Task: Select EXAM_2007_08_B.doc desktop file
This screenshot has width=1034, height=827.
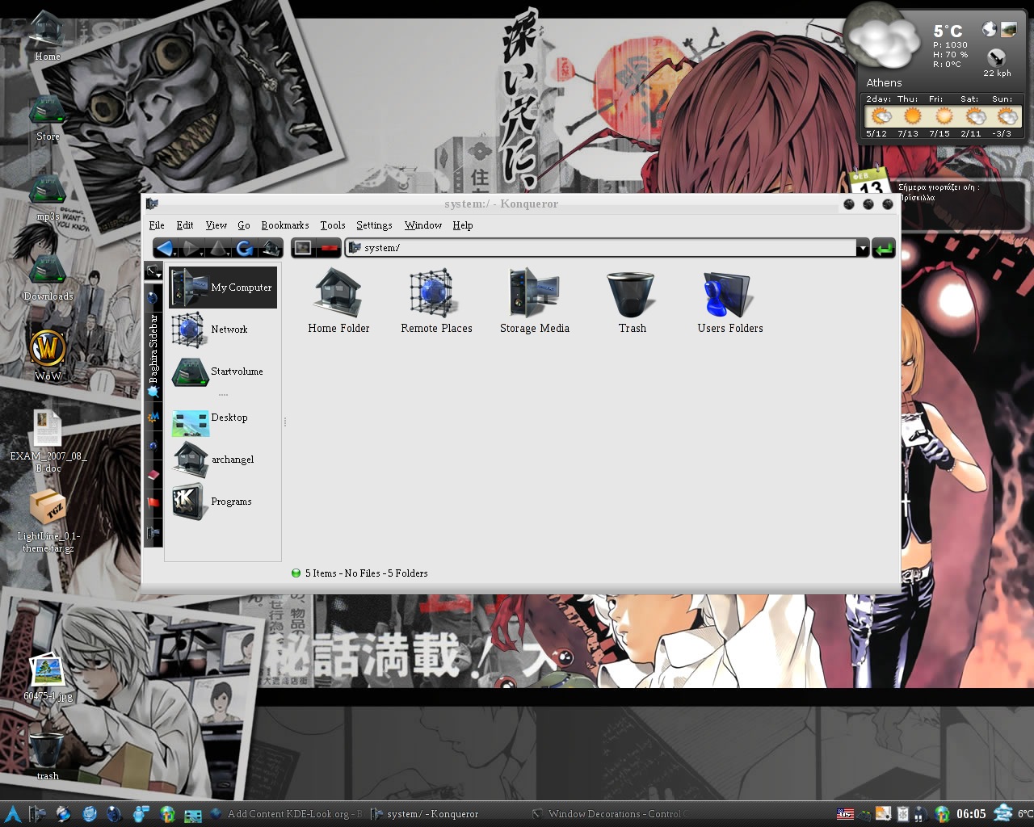Action: click(x=48, y=440)
